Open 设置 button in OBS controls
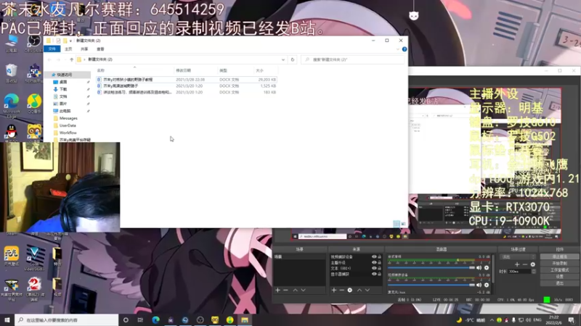 coord(559,277)
